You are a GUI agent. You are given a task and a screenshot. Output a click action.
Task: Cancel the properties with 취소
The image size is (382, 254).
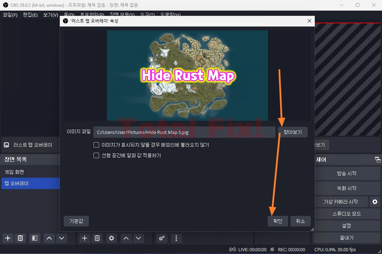click(x=300, y=221)
